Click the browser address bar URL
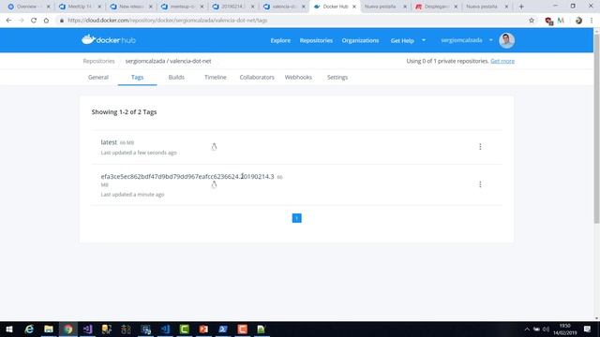600x337 pixels. (168, 21)
